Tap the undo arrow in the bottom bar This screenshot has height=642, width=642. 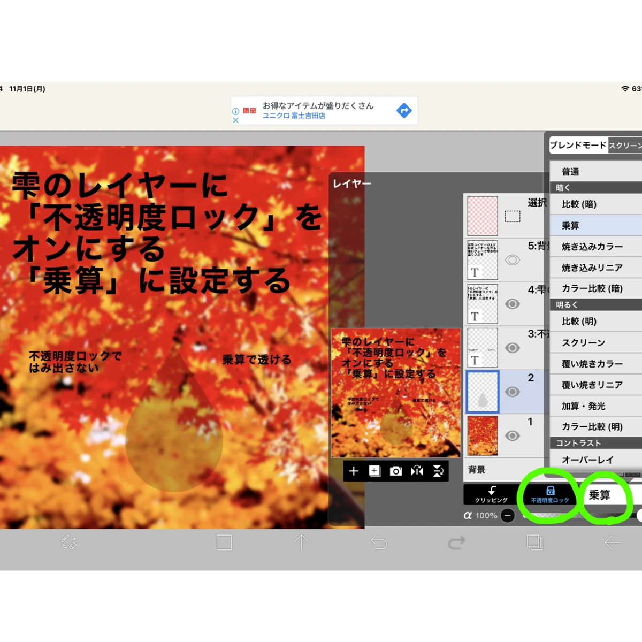click(x=379, y=543)
